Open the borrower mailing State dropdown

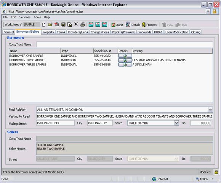point(176,123)
